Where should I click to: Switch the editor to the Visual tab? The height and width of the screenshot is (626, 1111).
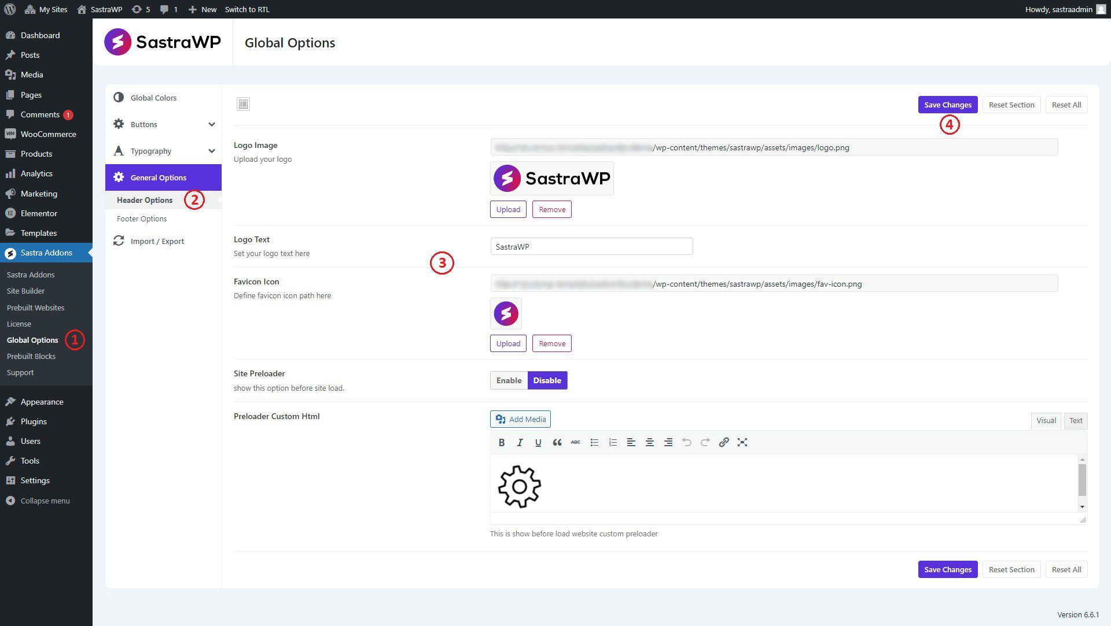(x=1046, y=420)
